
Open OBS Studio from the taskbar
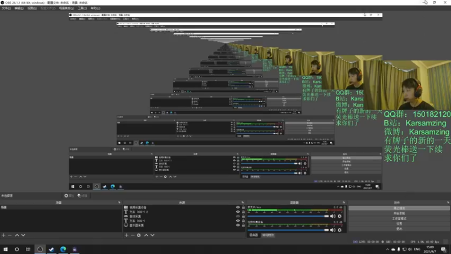(40, 249)
